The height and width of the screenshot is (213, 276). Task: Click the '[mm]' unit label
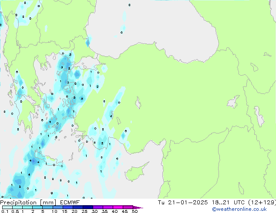(48, 203)
